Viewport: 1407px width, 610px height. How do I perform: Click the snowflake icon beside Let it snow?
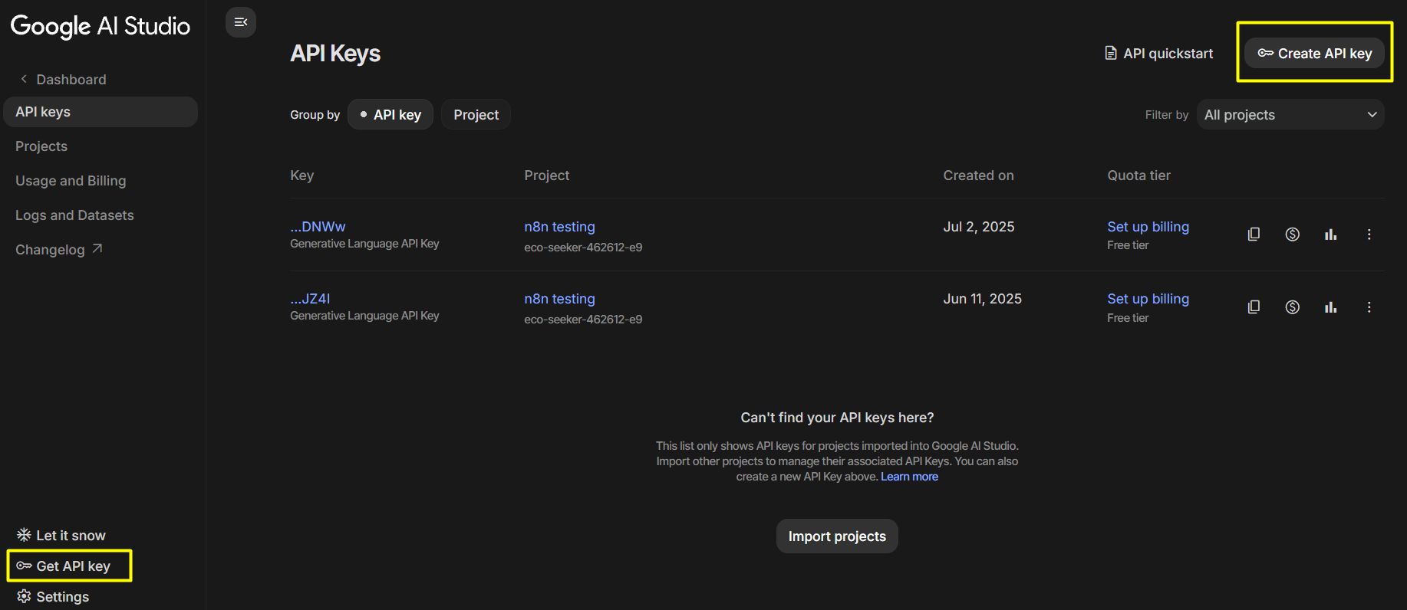[24, 535]
